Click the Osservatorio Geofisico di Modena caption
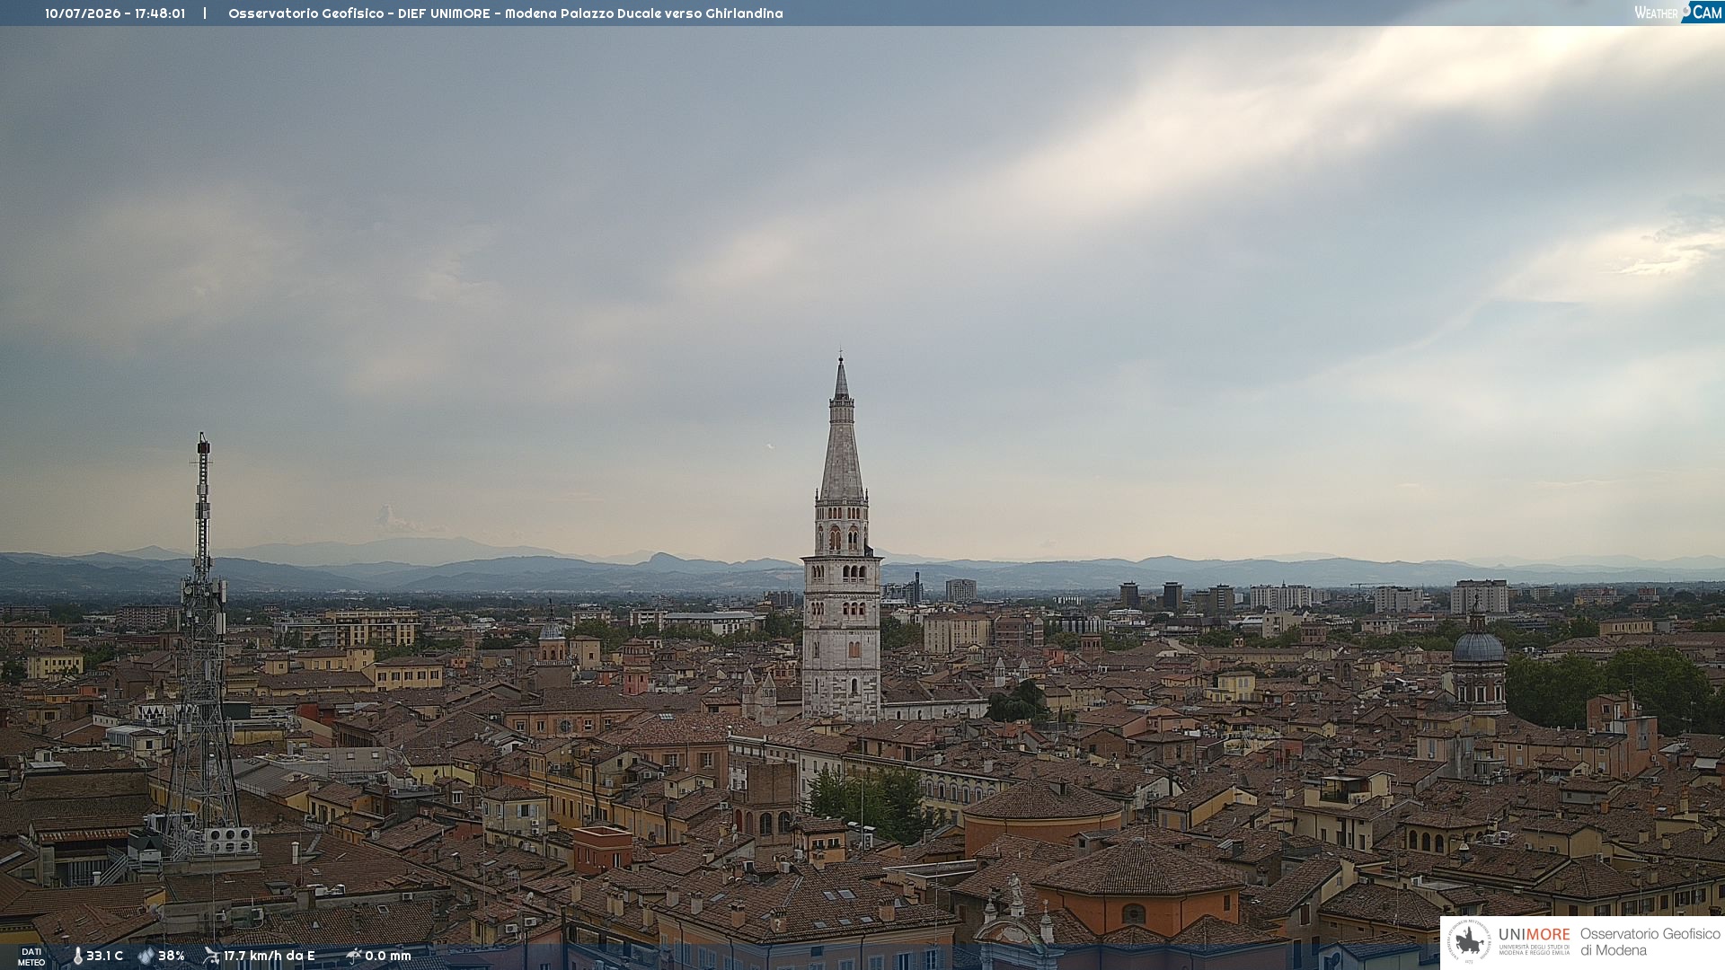The width and height of the screenshot is (1725, 970). pyautogui.click(x=1650, y=941)
